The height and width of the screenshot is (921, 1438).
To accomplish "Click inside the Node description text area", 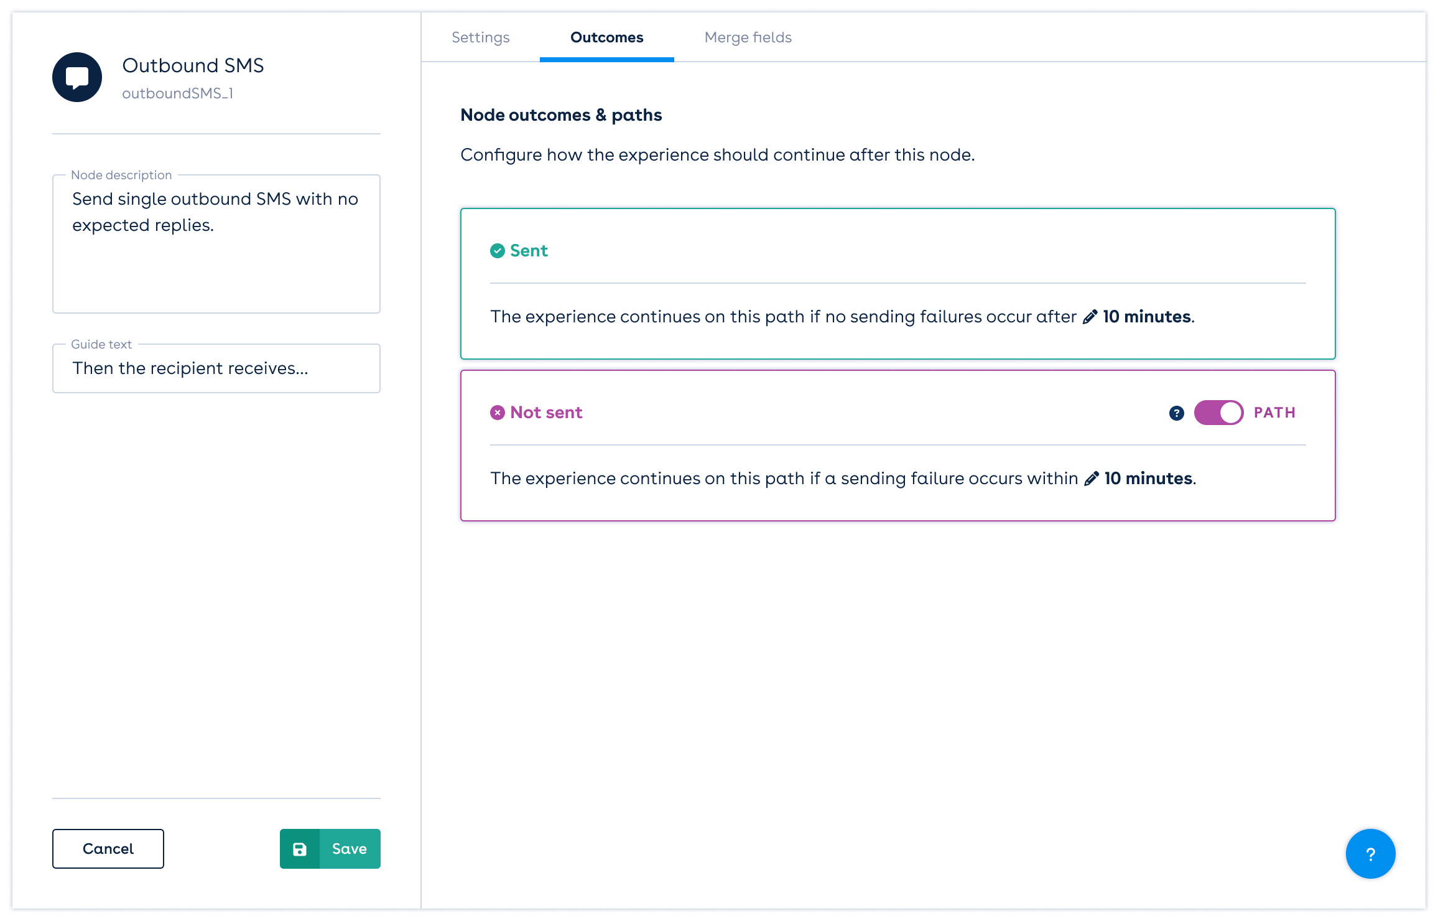I will 216,243.
